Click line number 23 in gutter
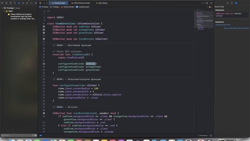Viewport: 250px width, 141px height. coord(44,64)
